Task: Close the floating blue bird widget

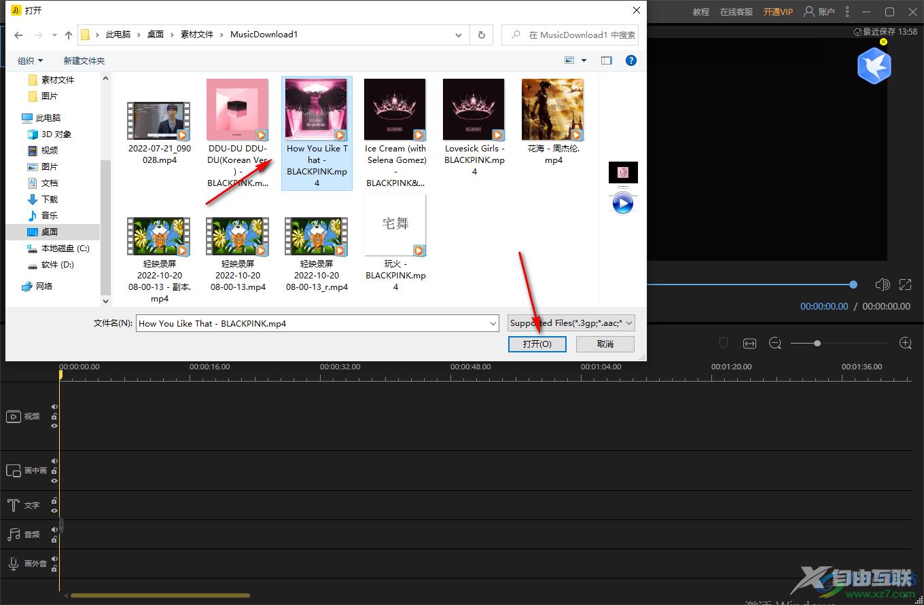Action: point(883,41)
